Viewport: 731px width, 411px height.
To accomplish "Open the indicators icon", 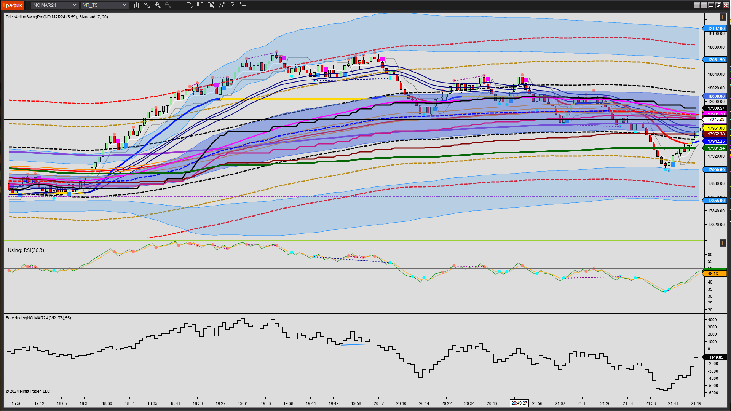I will [211, 5].
